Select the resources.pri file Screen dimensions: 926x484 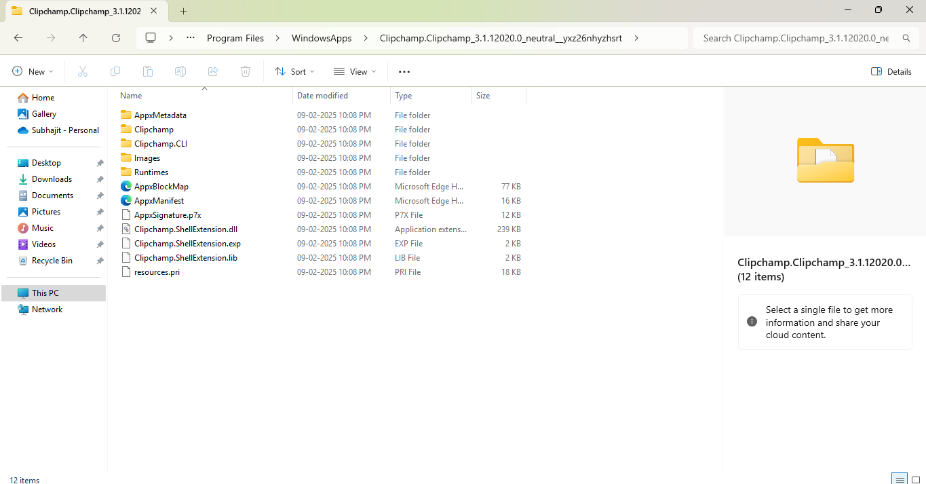click(x=157, y=272)
